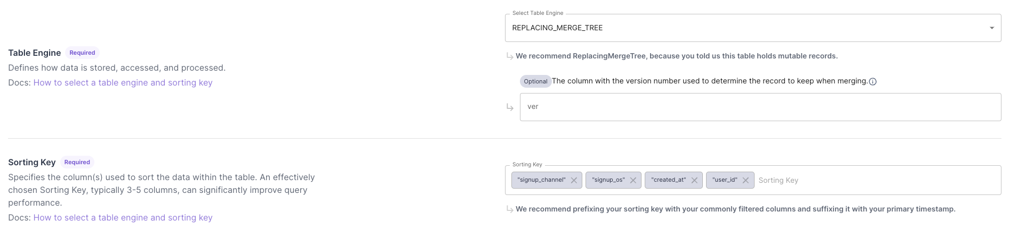Delete "signup_os" from the sorting key

[x=633, y=180]
